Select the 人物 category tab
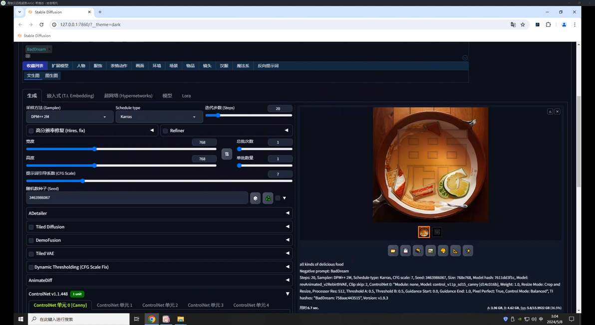The width and height of the screenshot is (595, 325). point(81,66)
